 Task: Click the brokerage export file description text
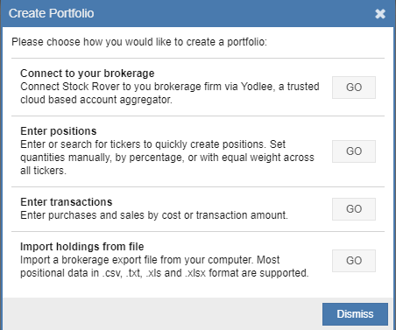165,266
